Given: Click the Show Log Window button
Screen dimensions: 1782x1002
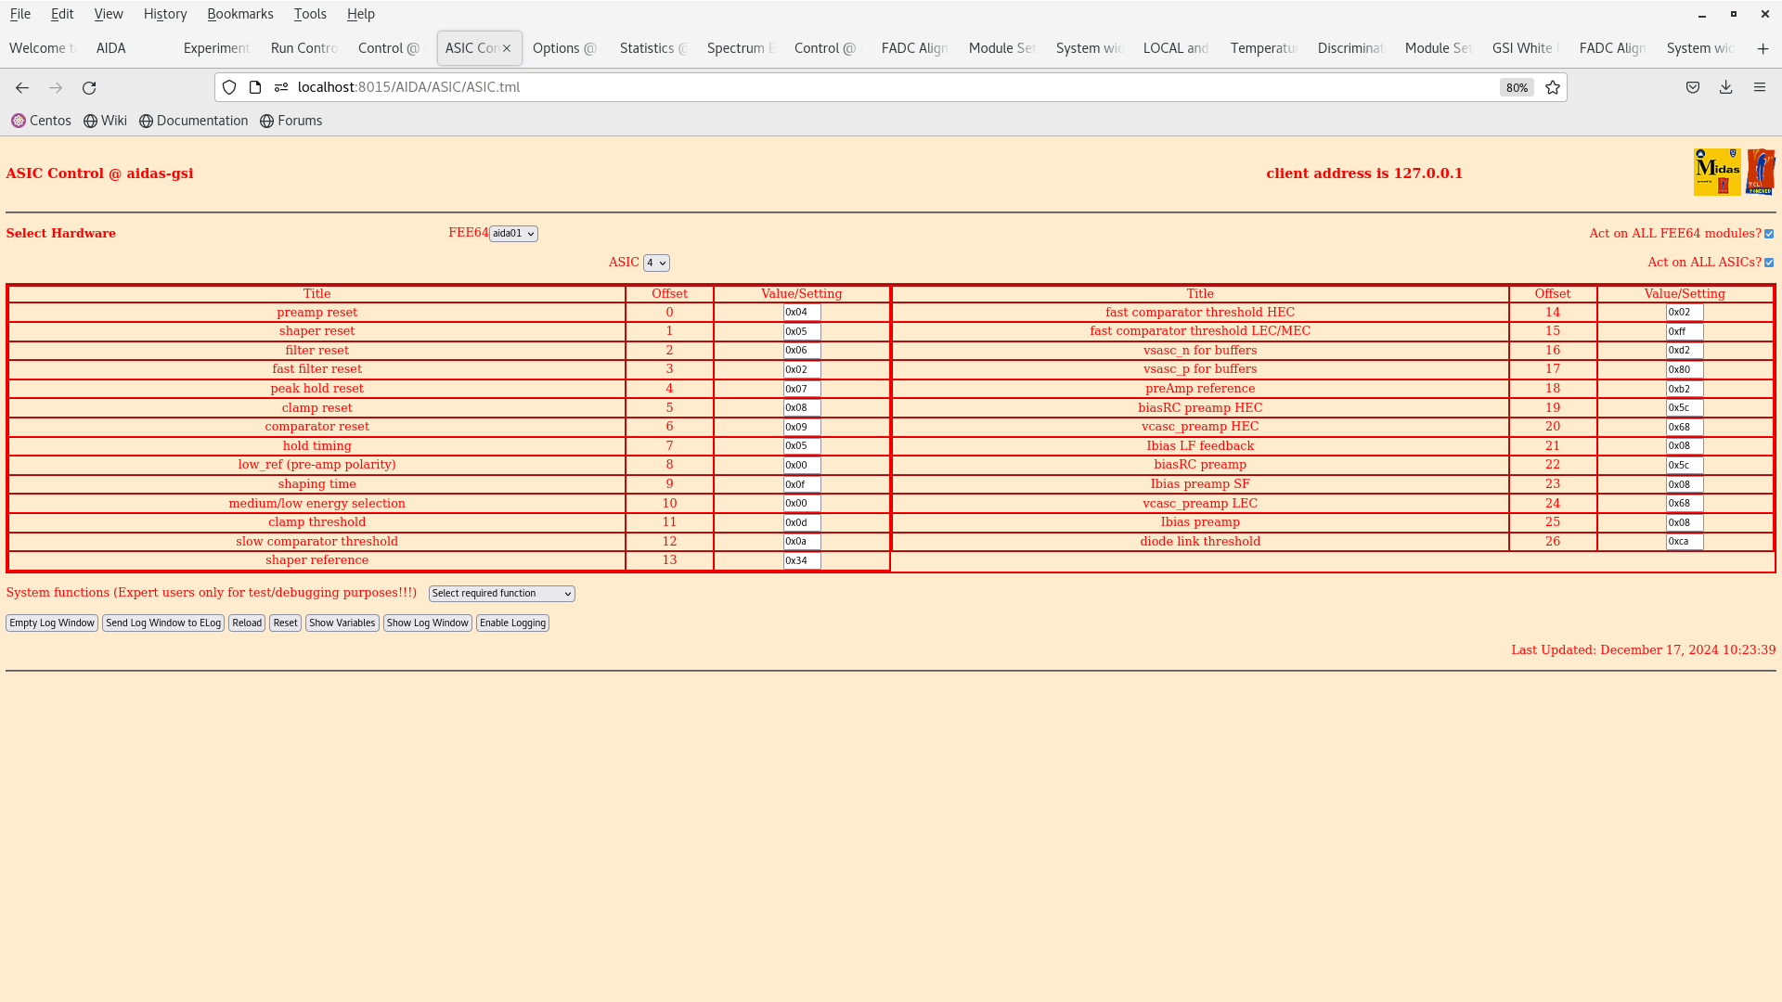Looking at the screenshot, I should click(x=427, y=622).
